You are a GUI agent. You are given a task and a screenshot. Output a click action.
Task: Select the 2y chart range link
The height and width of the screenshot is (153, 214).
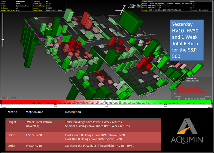[195, 99]
